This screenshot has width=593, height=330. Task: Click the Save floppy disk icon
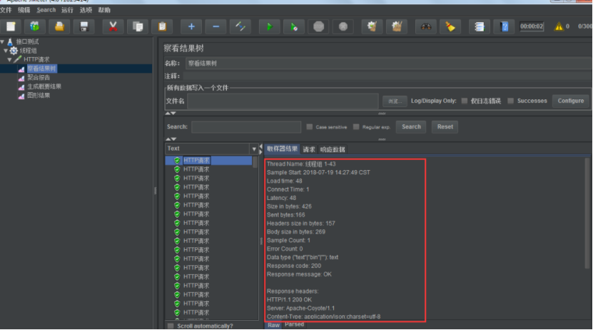84,27
